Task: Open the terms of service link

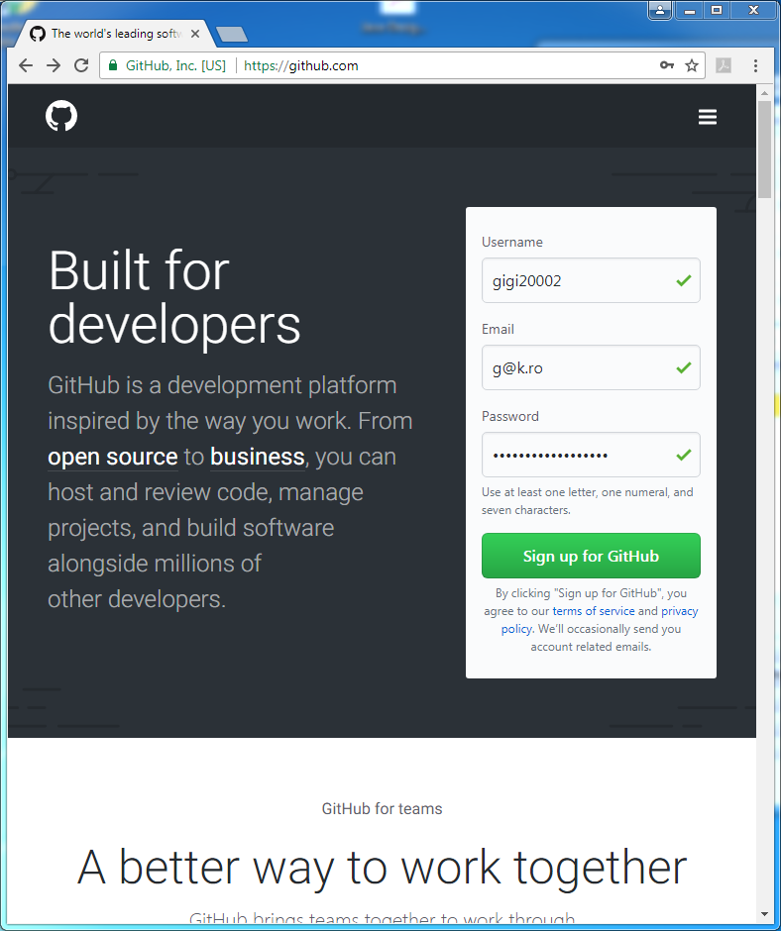Action: pos(593,611)
